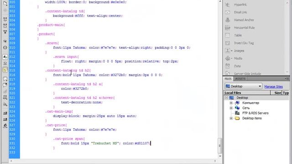Viewport: 292px width, 164px height.
Task: Sort by the Local Files column header
Action: (x=247, y=92)
